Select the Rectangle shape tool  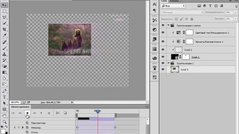[x=4, y=109]
